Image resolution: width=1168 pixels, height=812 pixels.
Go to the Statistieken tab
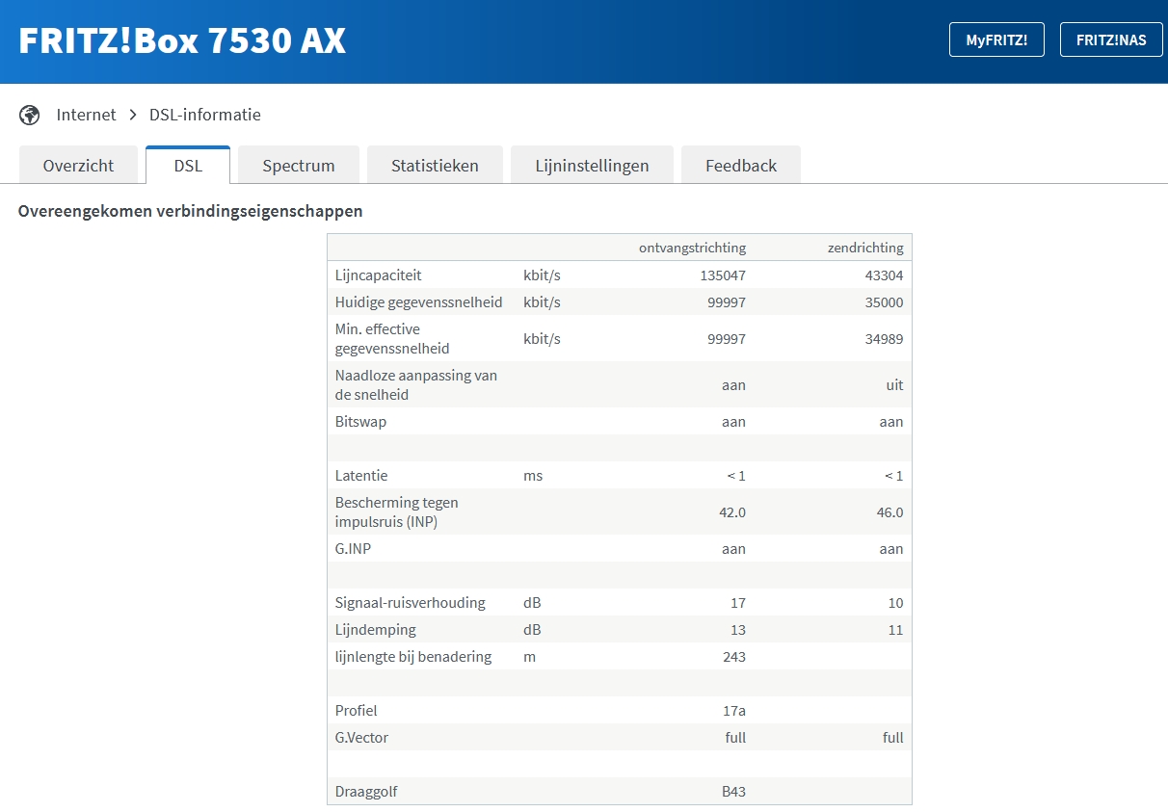[435, 166]
